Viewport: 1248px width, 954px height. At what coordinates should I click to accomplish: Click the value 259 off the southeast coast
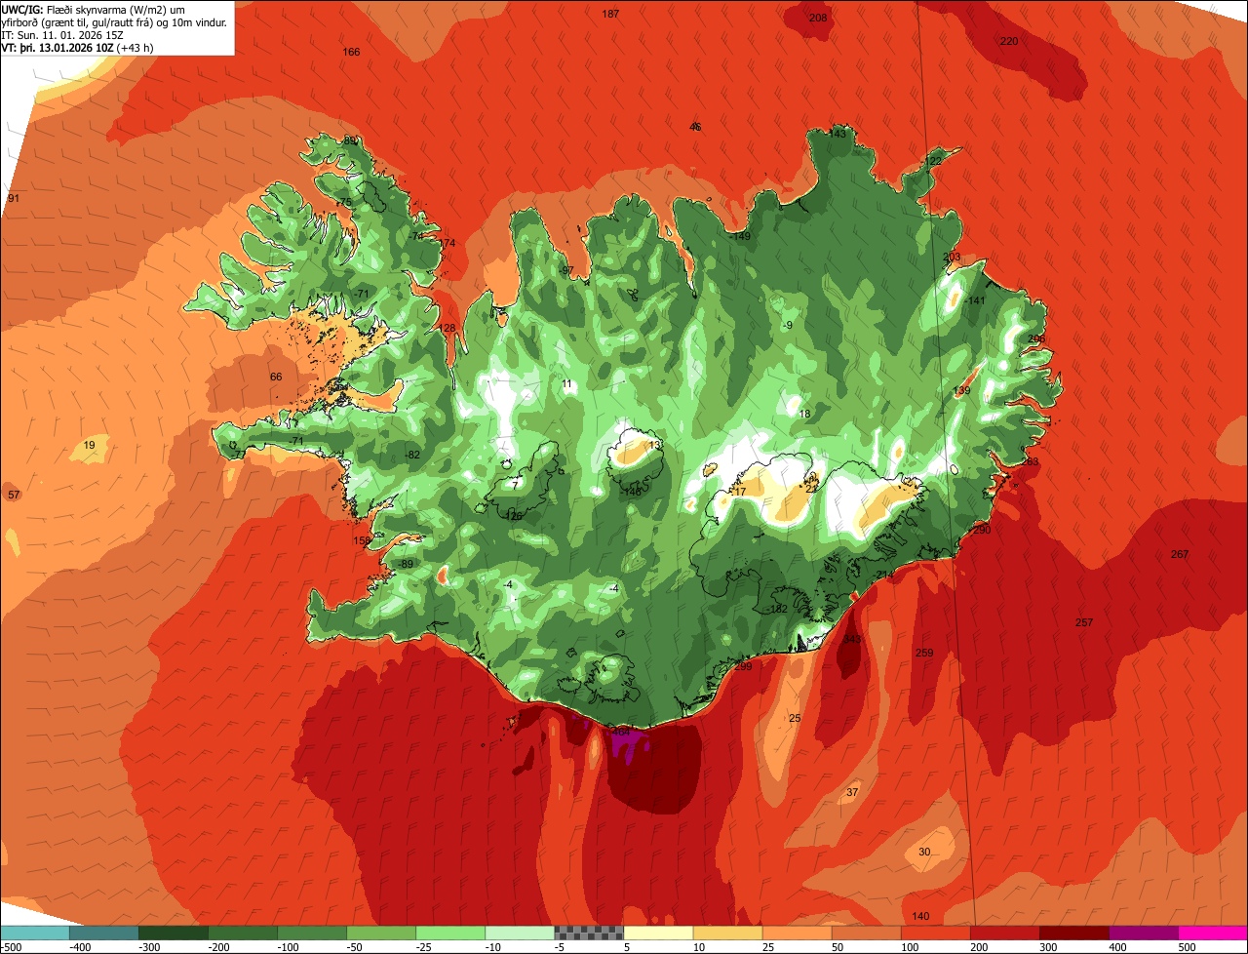click(x=925, y=653)
